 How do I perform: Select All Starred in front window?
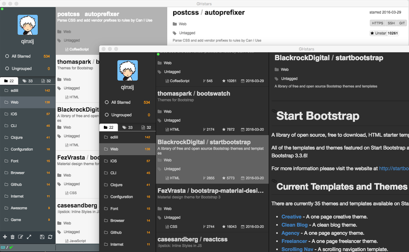tap(127, 102)
